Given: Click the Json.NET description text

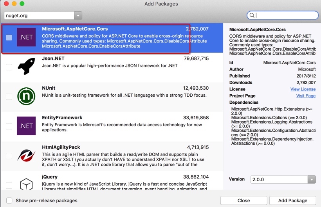Looking at the screenshot, I should (110, 65).
